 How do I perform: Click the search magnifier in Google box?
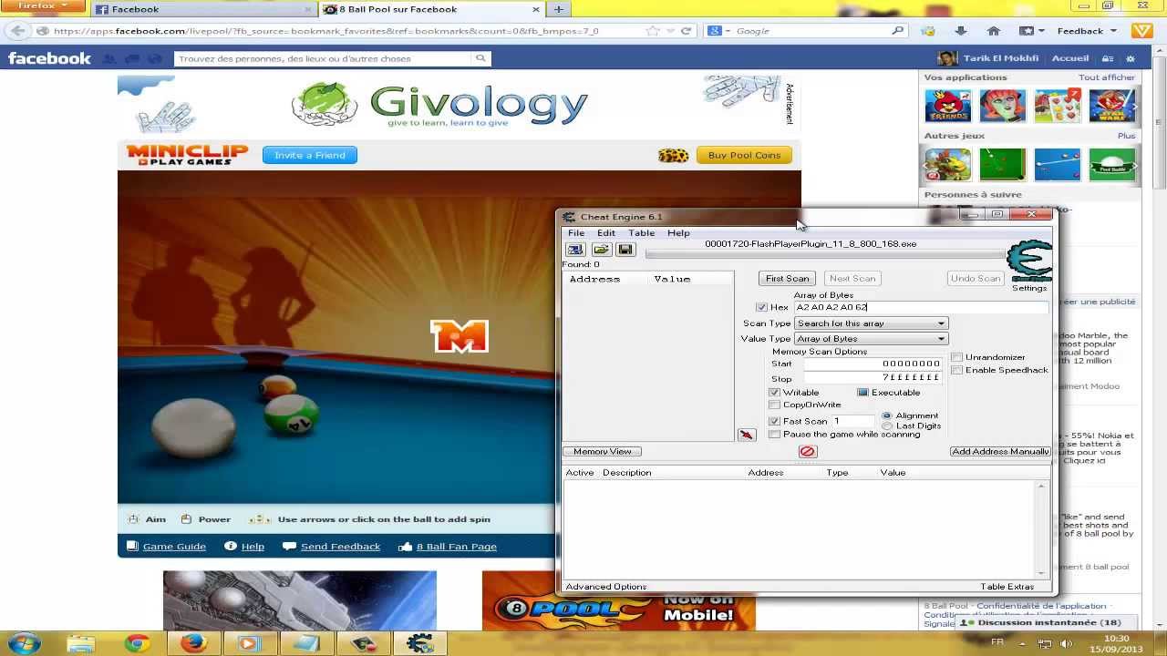point(898,31)
